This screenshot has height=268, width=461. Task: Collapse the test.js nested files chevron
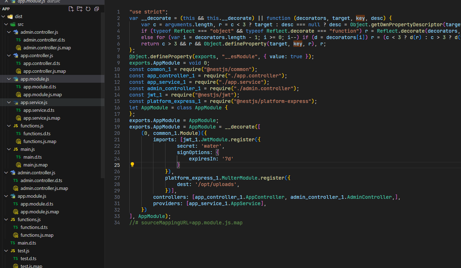(6, 251)
